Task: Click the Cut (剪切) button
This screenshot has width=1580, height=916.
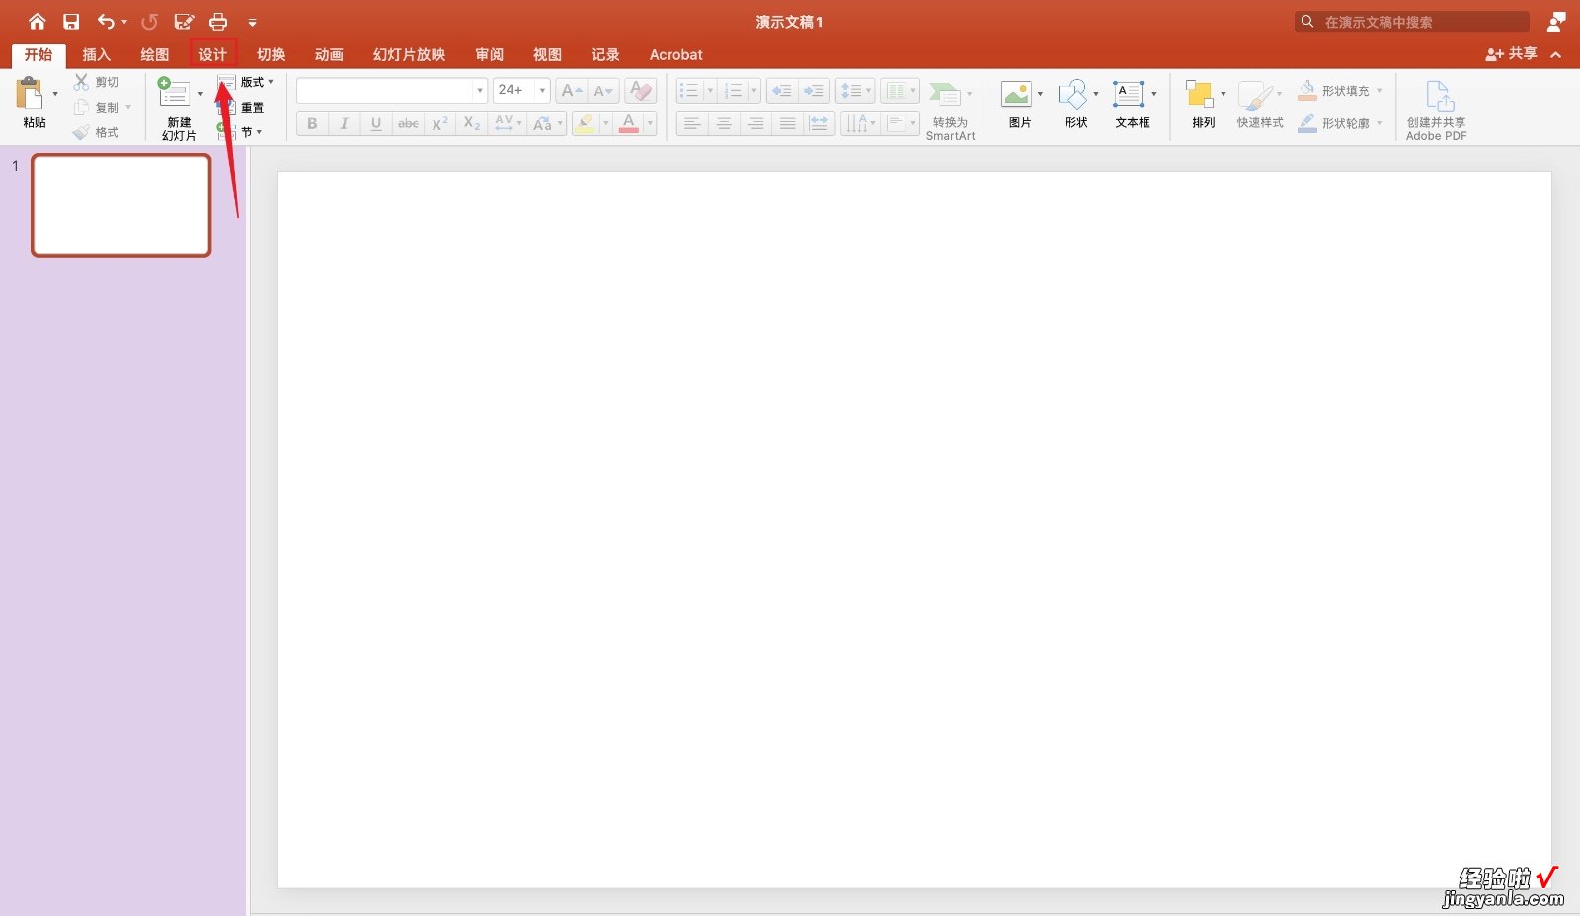Action: pyautogui.click(x=97, y=82)
